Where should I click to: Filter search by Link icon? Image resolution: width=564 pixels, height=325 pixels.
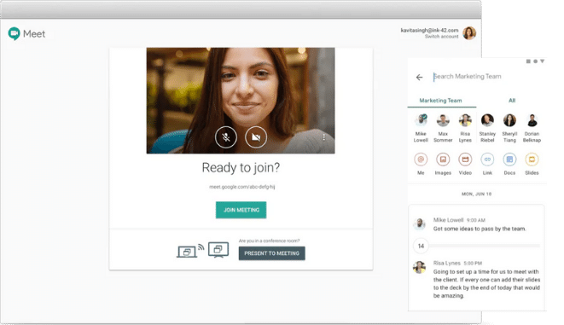487,160
